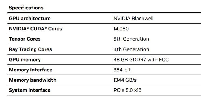Select the Memory bandwidth label
This screenshot has width=201, height=97.
click(x=33, y=80)
